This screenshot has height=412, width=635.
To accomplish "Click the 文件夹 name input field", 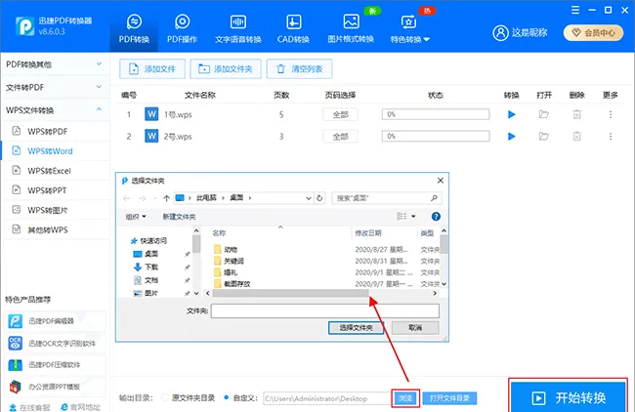I will point(324,310).
